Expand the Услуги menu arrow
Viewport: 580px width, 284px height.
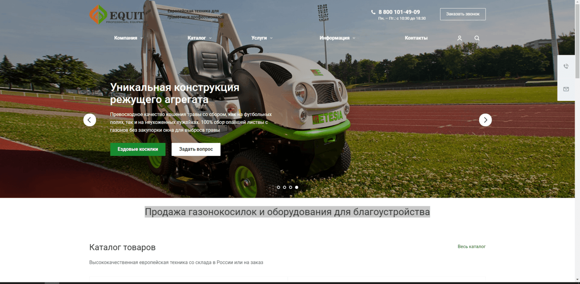(x=271, y=39)
